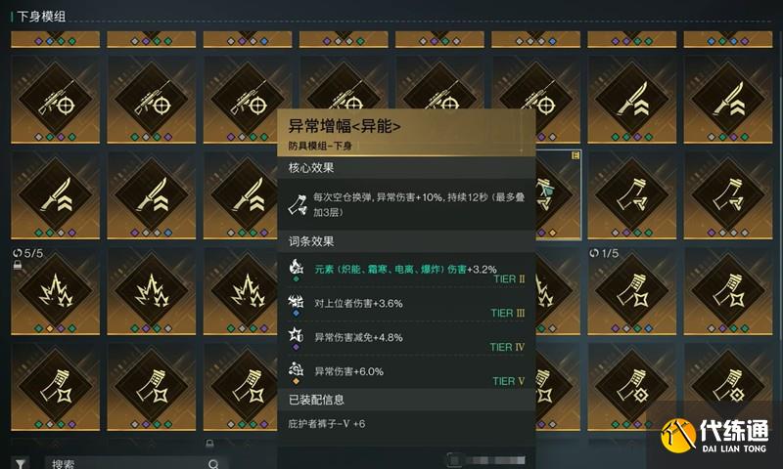This screenshot has width=783, height=469.
Task: Click the 5/5 reroll counter icon
Action: tap(17, 253)
